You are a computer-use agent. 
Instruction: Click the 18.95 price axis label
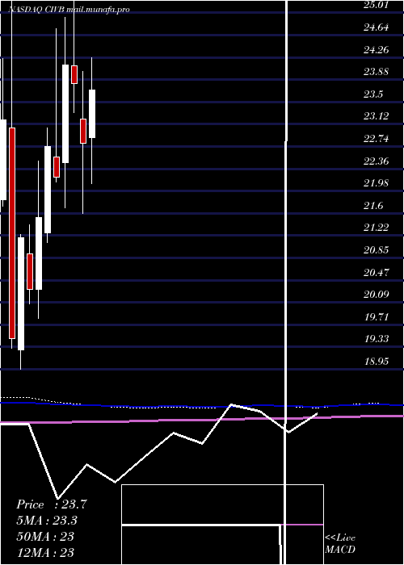[x=377, y=361]
